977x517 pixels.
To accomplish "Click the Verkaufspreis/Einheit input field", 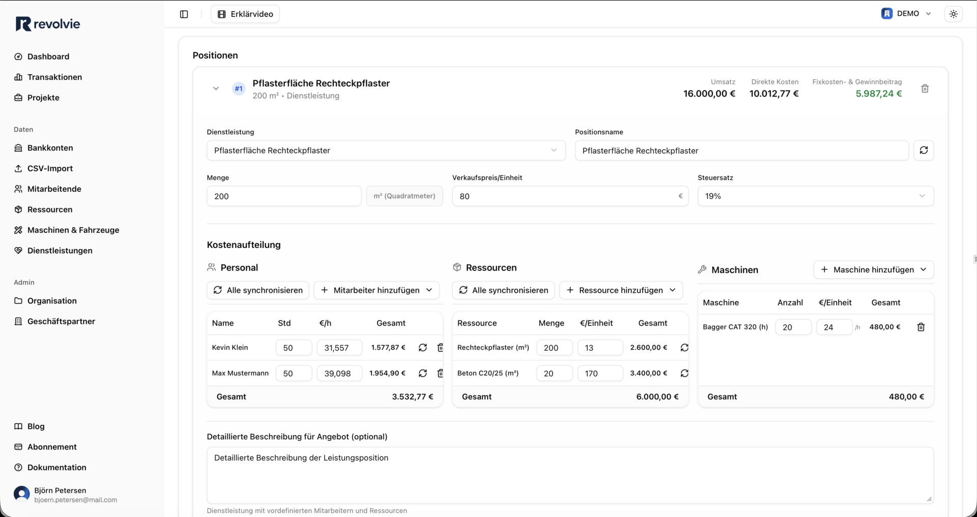I will point(564,196).
